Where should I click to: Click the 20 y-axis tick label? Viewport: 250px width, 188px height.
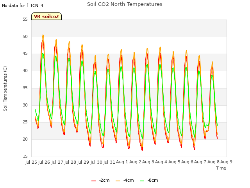click(x=25, y=139)
